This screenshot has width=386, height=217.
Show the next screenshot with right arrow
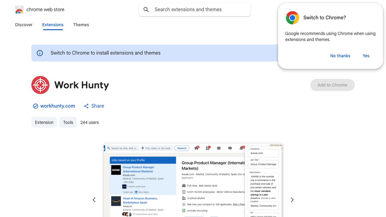coord(292,200)
